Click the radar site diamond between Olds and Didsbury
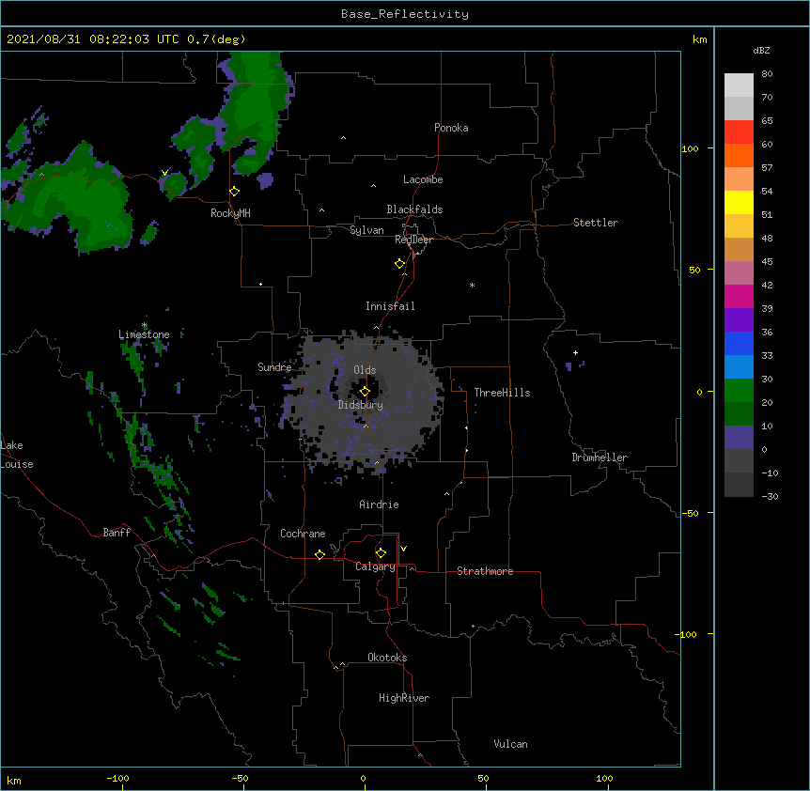 (x=365, y=392)
